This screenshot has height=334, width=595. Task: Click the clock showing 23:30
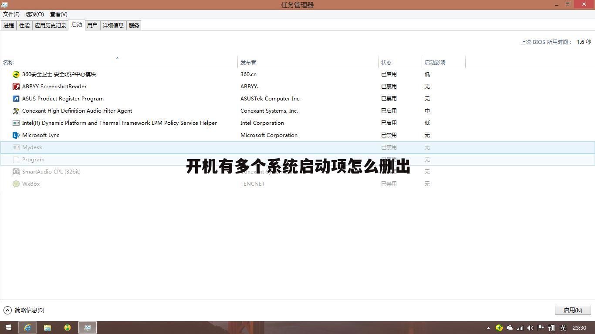tap(579, 328)
